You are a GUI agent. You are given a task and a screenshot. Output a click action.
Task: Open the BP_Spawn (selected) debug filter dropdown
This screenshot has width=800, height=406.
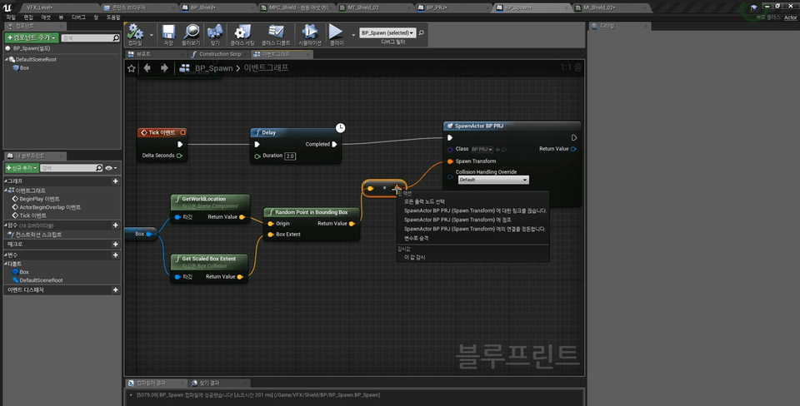(386, 33)
